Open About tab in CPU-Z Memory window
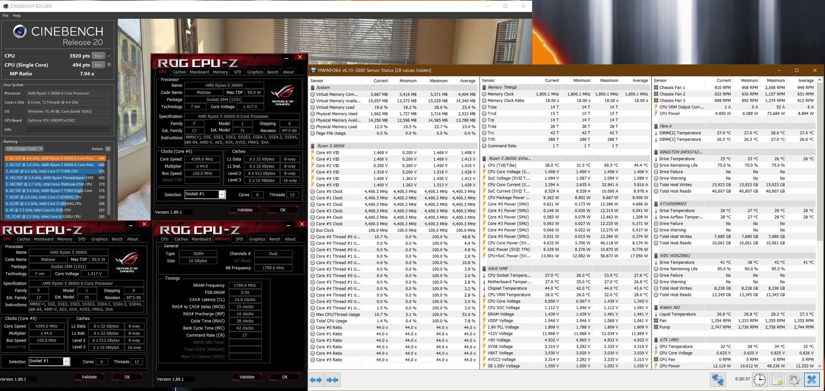Viewport: 825px width, 391px height. click(x=290, y=239)
